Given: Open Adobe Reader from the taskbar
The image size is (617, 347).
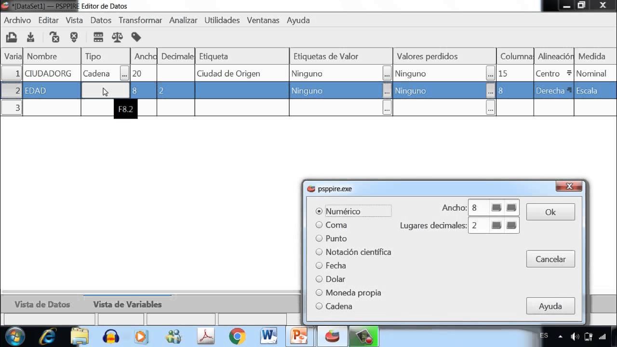Looking at the screenshot, I should tap(207, 336).
